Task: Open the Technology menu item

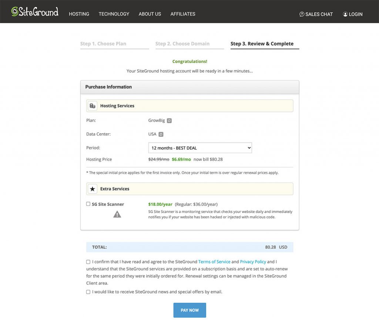Action: [114, 14]
